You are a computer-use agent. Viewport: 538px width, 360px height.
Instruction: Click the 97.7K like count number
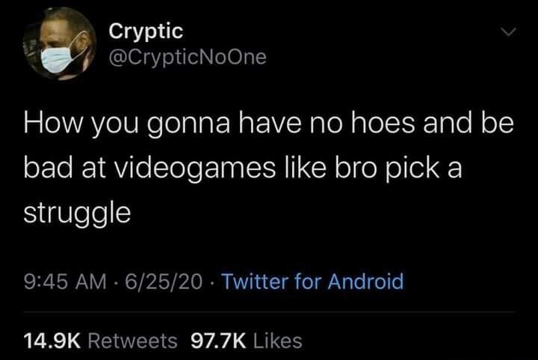(x=218, y=341)
